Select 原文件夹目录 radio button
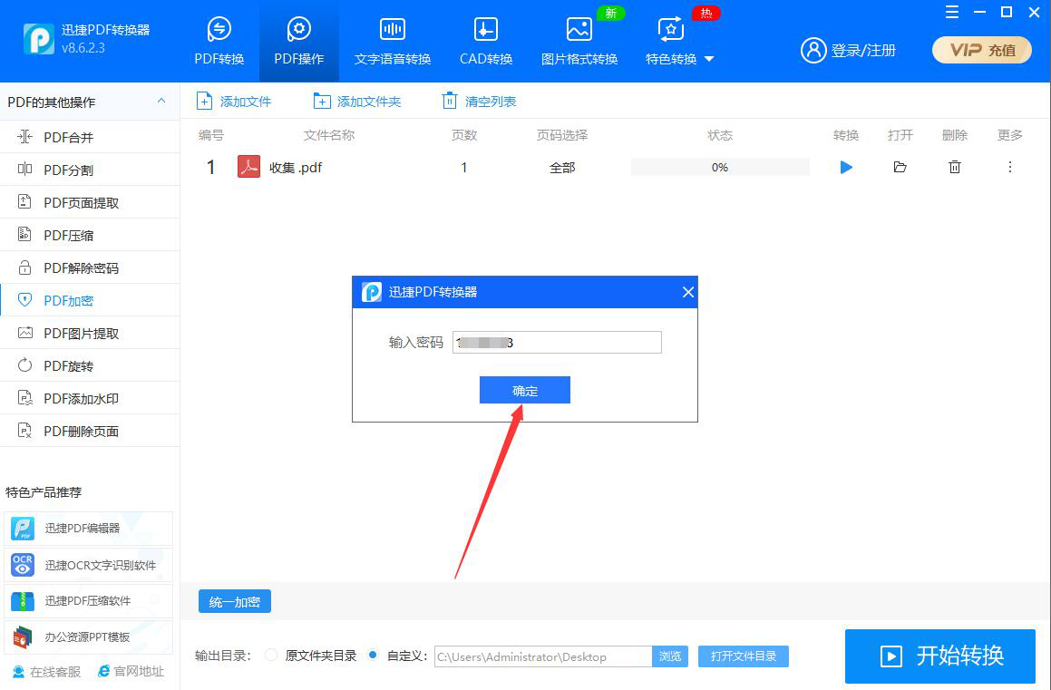The height and width of the screenshot is (690, 1051). tap(271, 656)
